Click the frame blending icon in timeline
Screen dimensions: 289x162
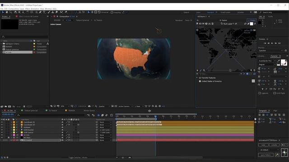point(103,115)
